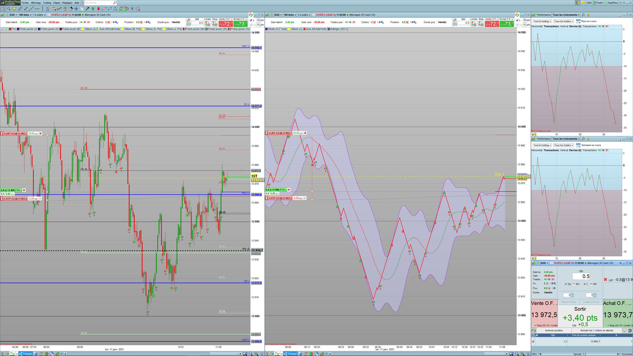
Task: Open wrench settings in the top Performance panel
Action: [x=583, y=15]
